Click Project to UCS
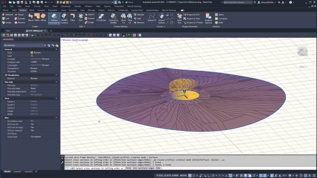Viewport: 317px width, 178px height. [191, 15]
